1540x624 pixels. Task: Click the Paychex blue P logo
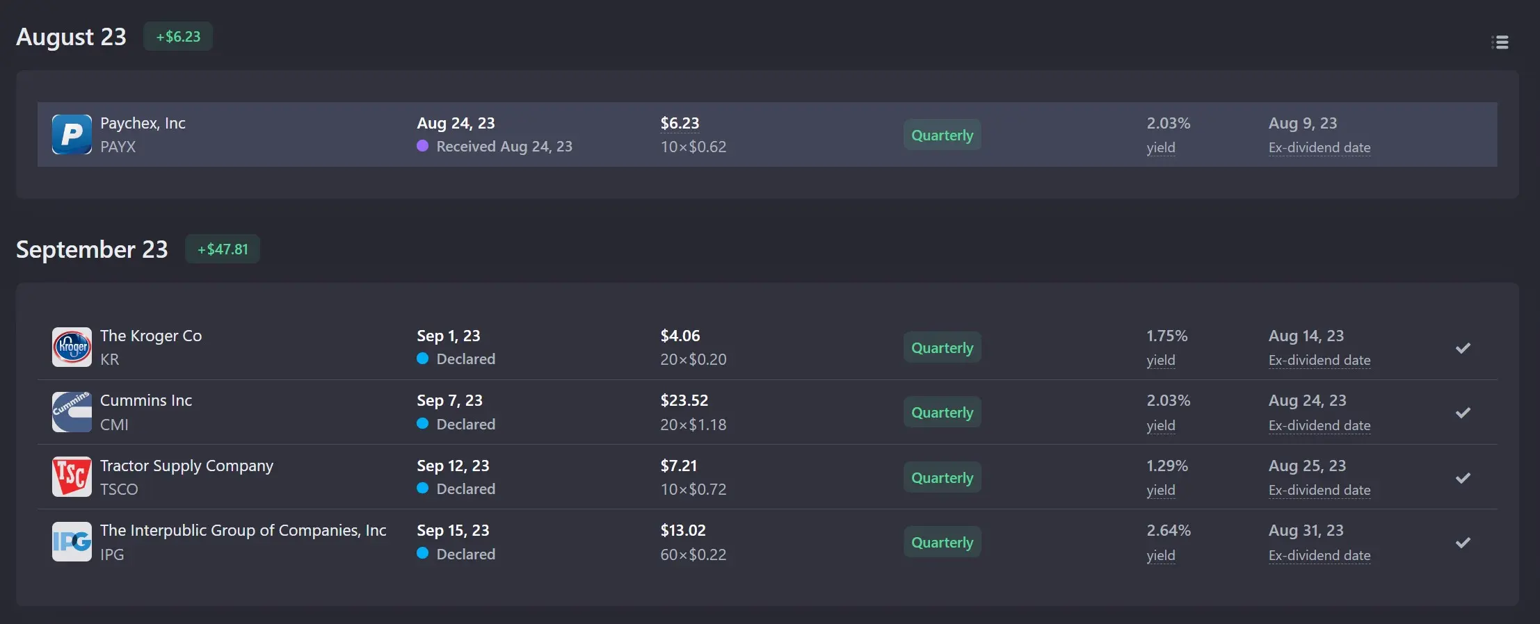tap(72, 134)
